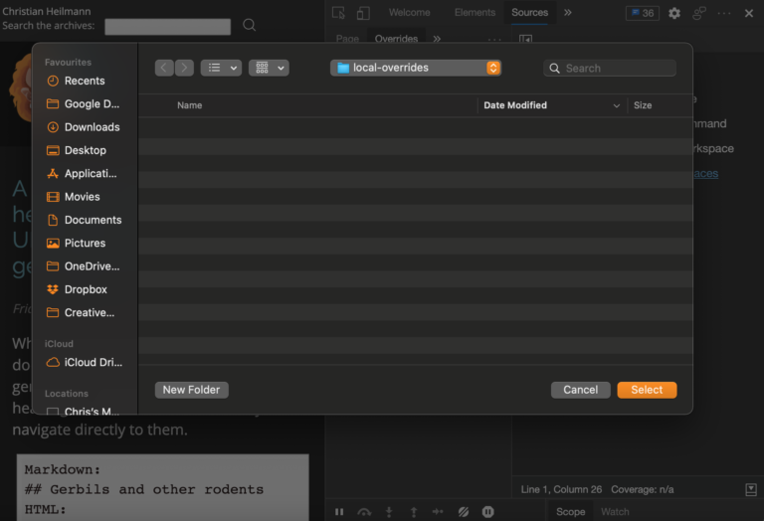The height and width of the screenshot is (521, 764).
Task: Open Overrides tab in Sources
Action: click(396, 39)
